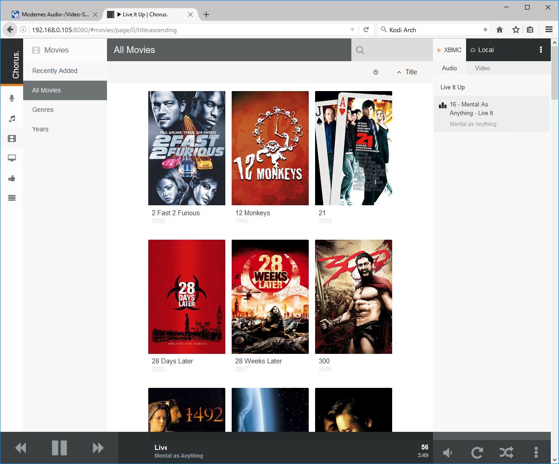Open the player options three-dot menu
The width and height of the screenshot is (559, 464).
coord(540,50)
